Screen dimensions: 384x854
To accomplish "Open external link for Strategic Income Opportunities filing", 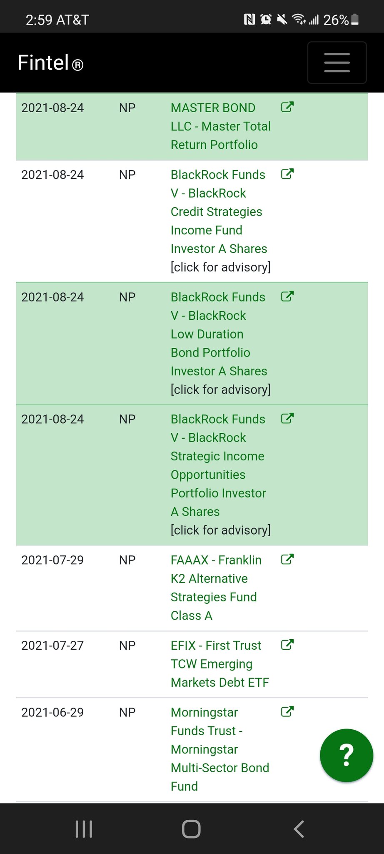I will pyautogui.click(x=287, y=419).
